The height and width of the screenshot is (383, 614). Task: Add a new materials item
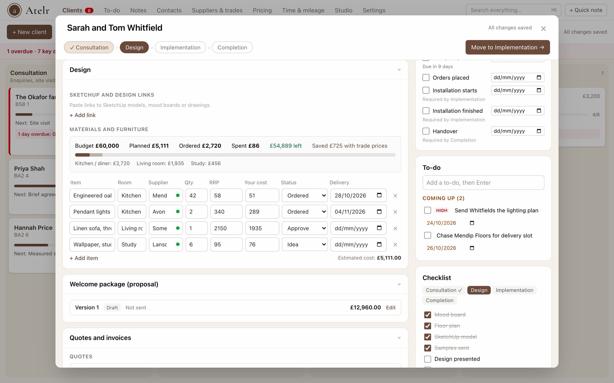[84, 258]
